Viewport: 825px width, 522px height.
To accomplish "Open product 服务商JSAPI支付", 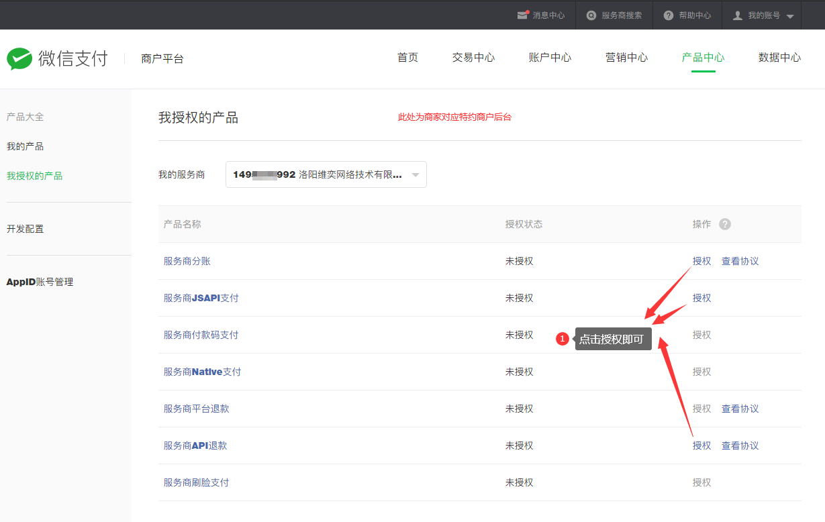I will (x=201, y=298).
